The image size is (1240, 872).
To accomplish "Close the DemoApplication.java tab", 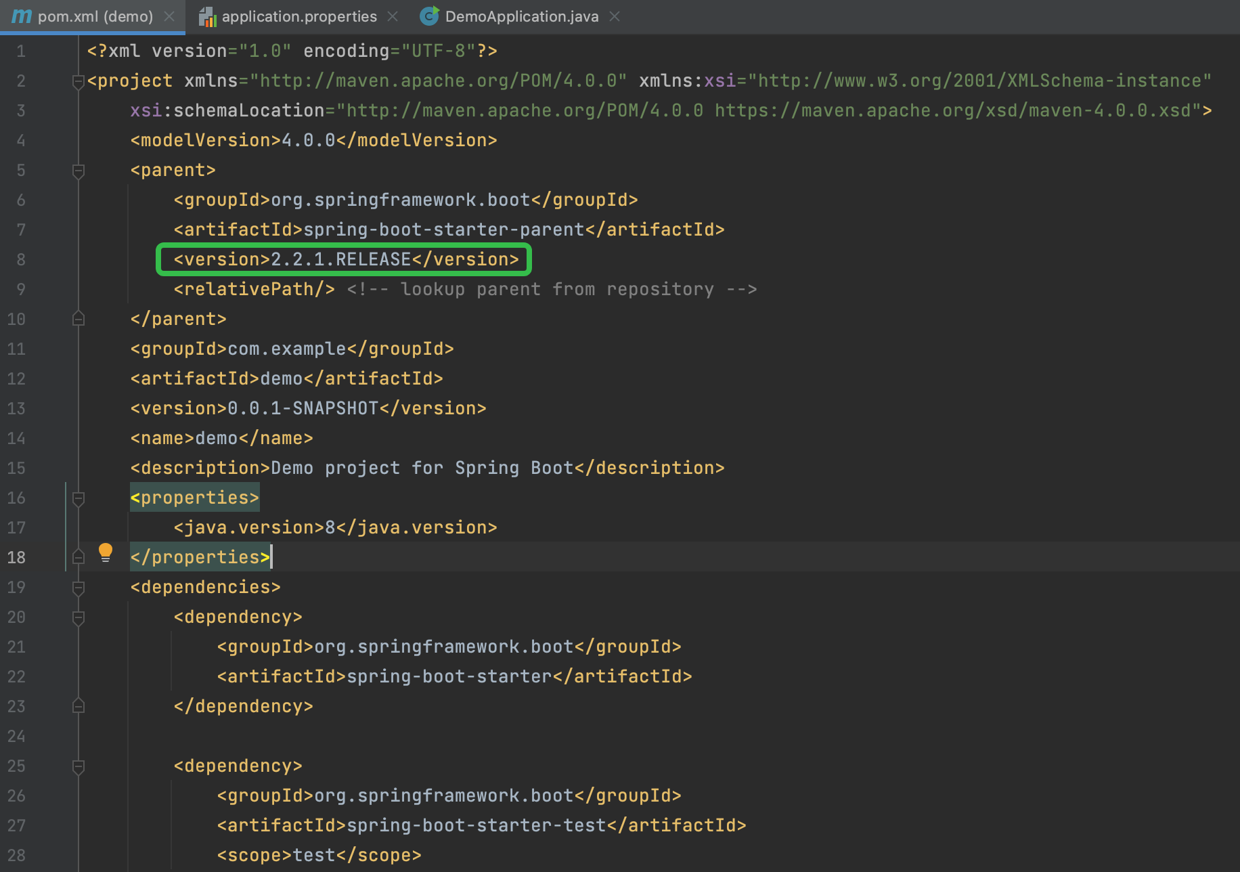I will (x=614, y=16).
